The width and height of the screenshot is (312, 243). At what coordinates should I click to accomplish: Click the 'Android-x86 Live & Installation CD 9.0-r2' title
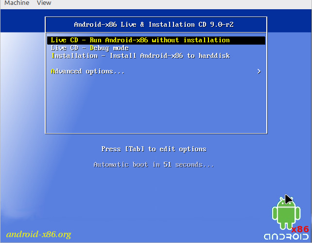(x=154, y=24)
